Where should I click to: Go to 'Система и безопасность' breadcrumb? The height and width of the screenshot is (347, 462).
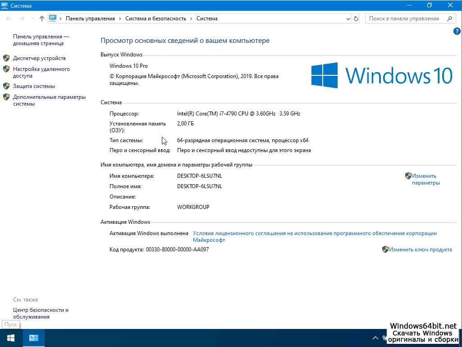156,19
